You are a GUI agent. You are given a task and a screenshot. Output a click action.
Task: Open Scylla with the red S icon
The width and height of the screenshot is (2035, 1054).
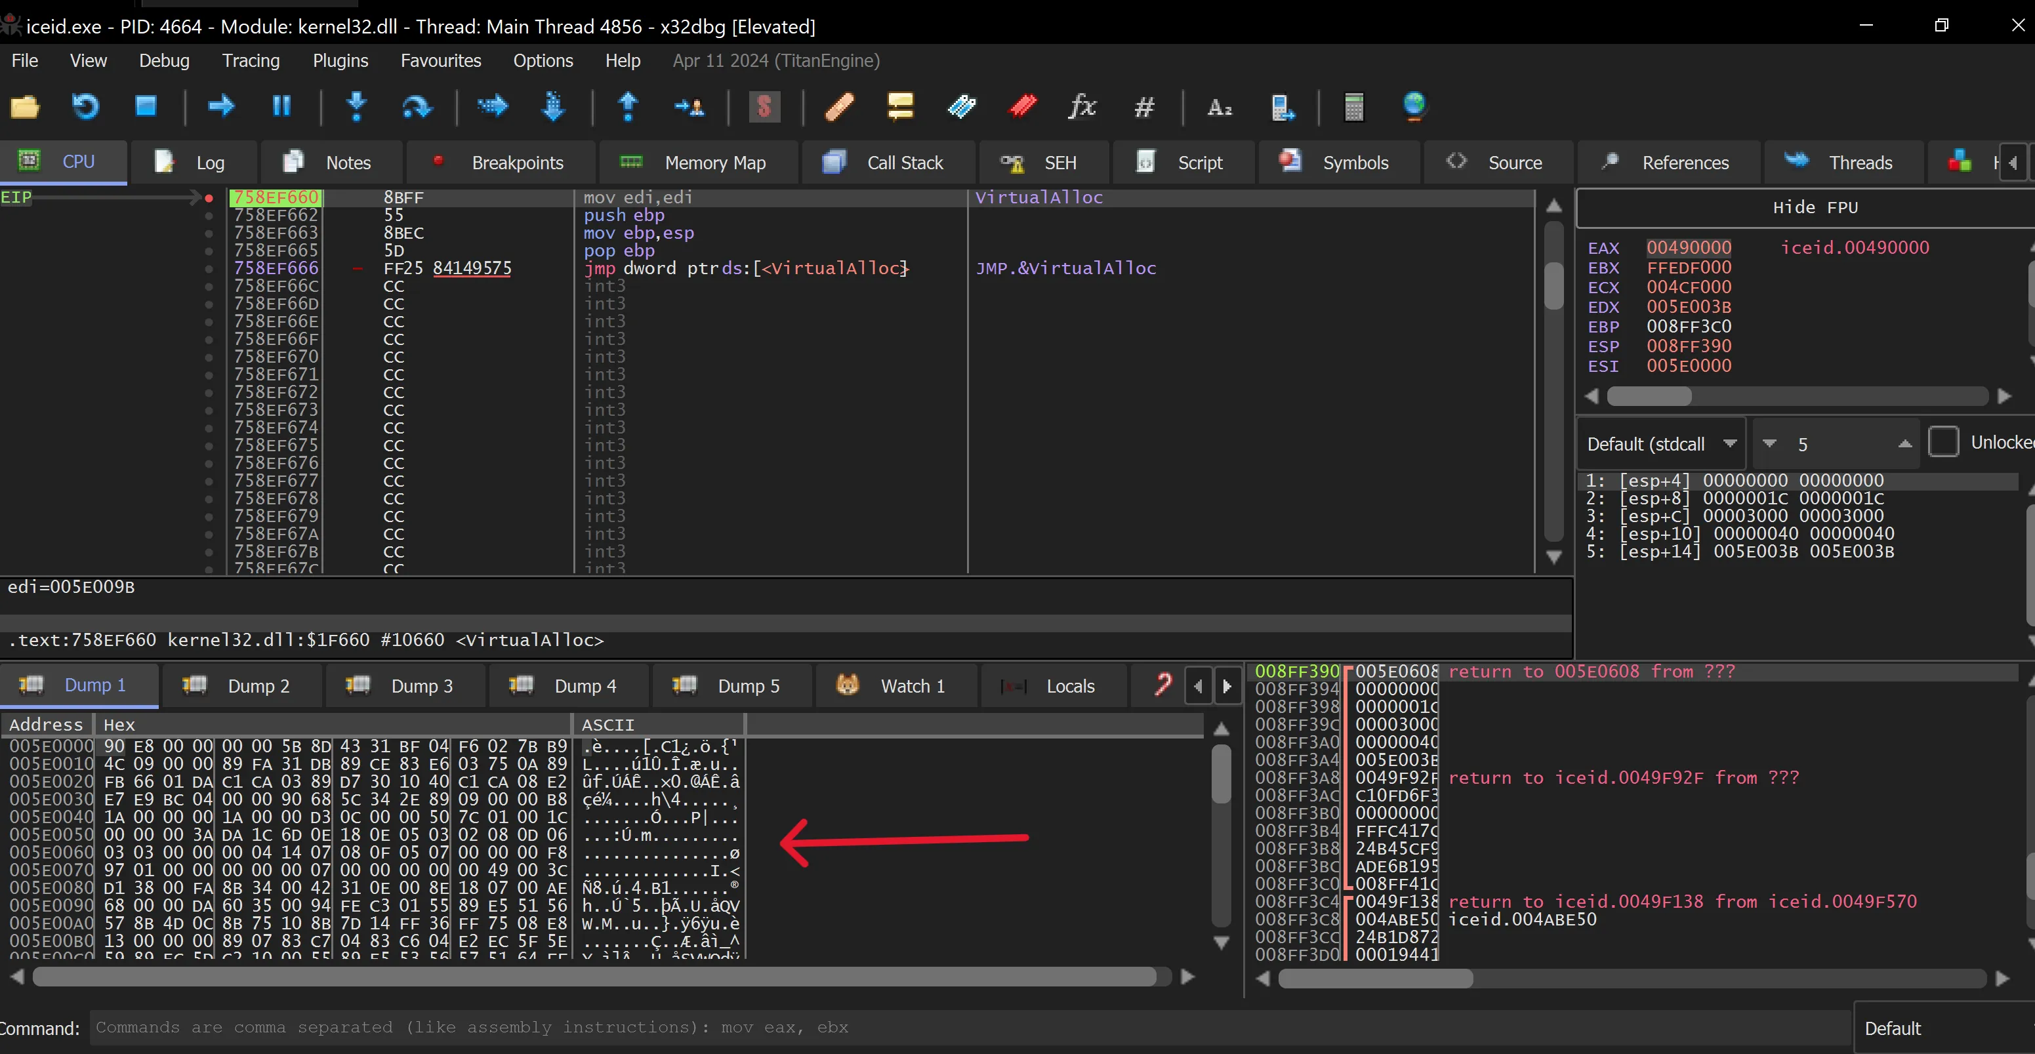764,107
